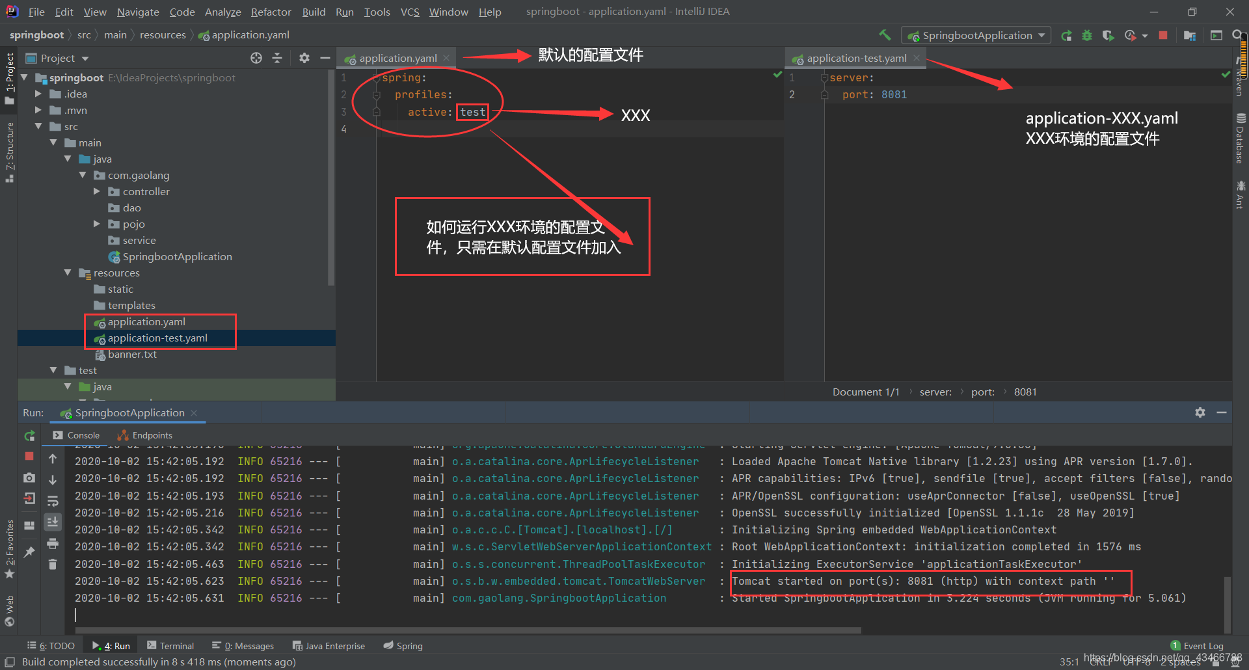Open the Ant side tool window
Screen dimensions: 1249x670
[x=1240, y=195]
